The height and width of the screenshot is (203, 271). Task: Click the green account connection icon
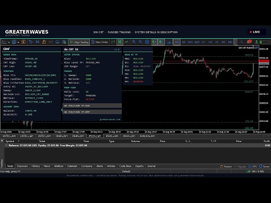257,42
